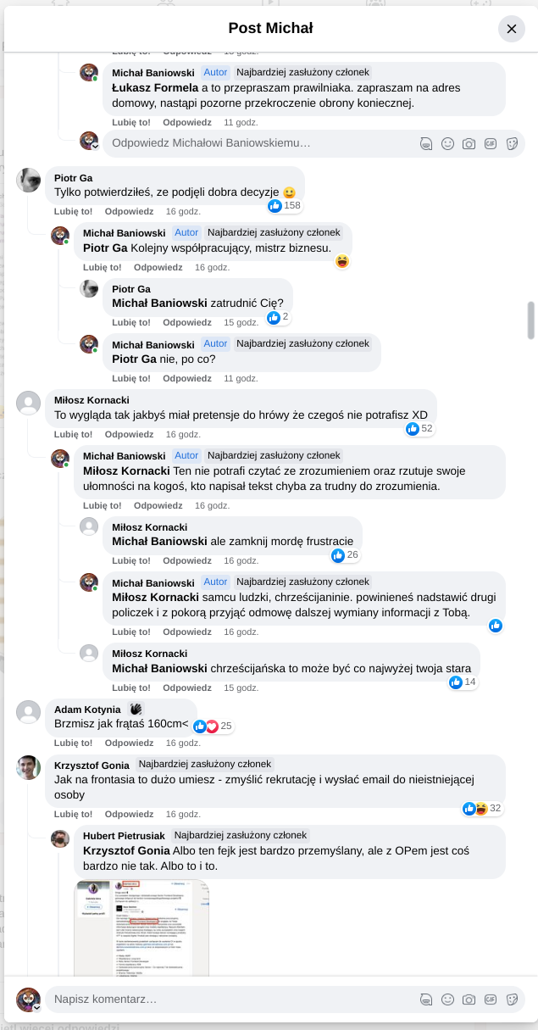Open emoji picker in reply to Michał field
The height and width of the screenshot is (1030, 538).
[x=447, y=144]
